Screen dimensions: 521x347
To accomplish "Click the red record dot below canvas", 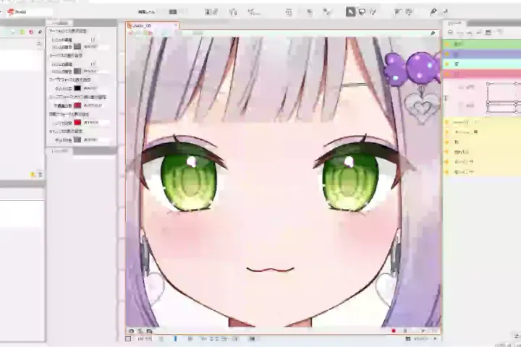I will click(394, 330).
